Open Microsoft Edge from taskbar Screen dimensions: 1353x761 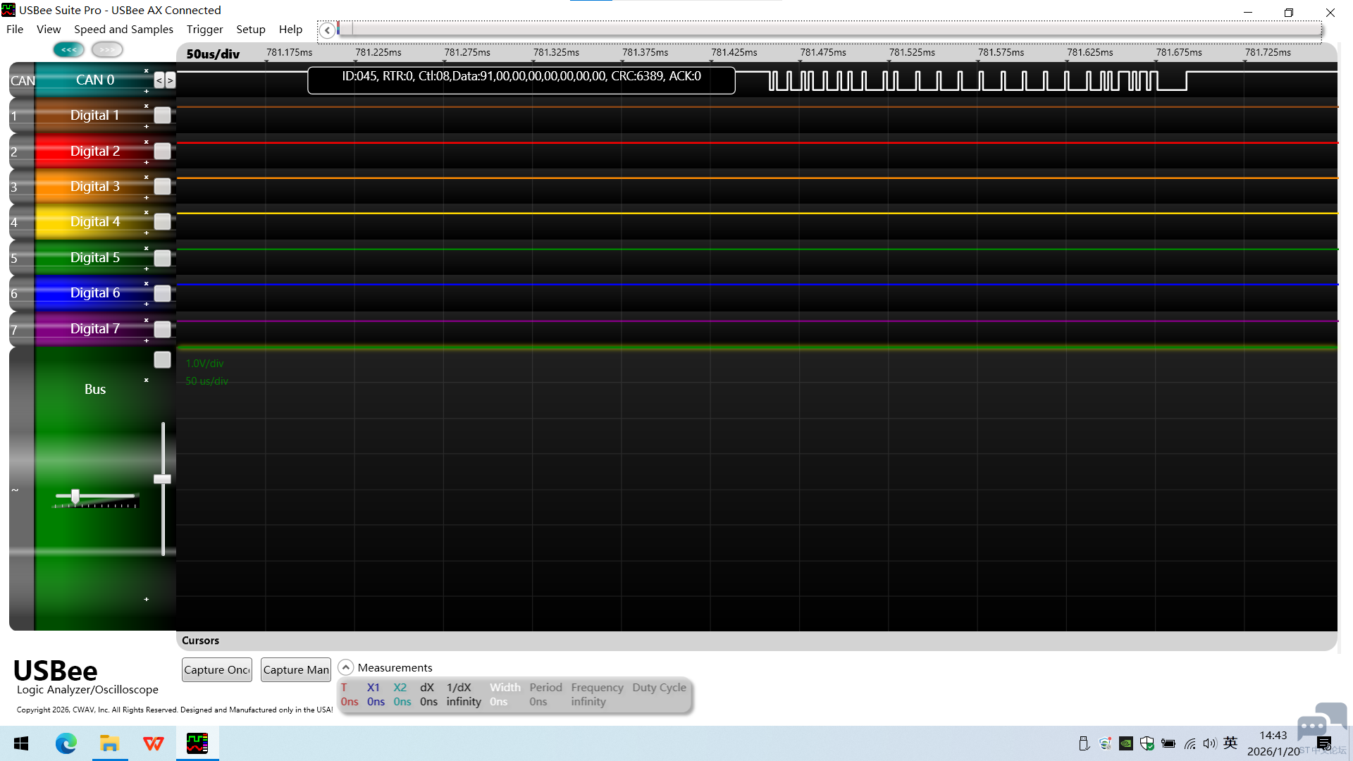pos(66,743)
